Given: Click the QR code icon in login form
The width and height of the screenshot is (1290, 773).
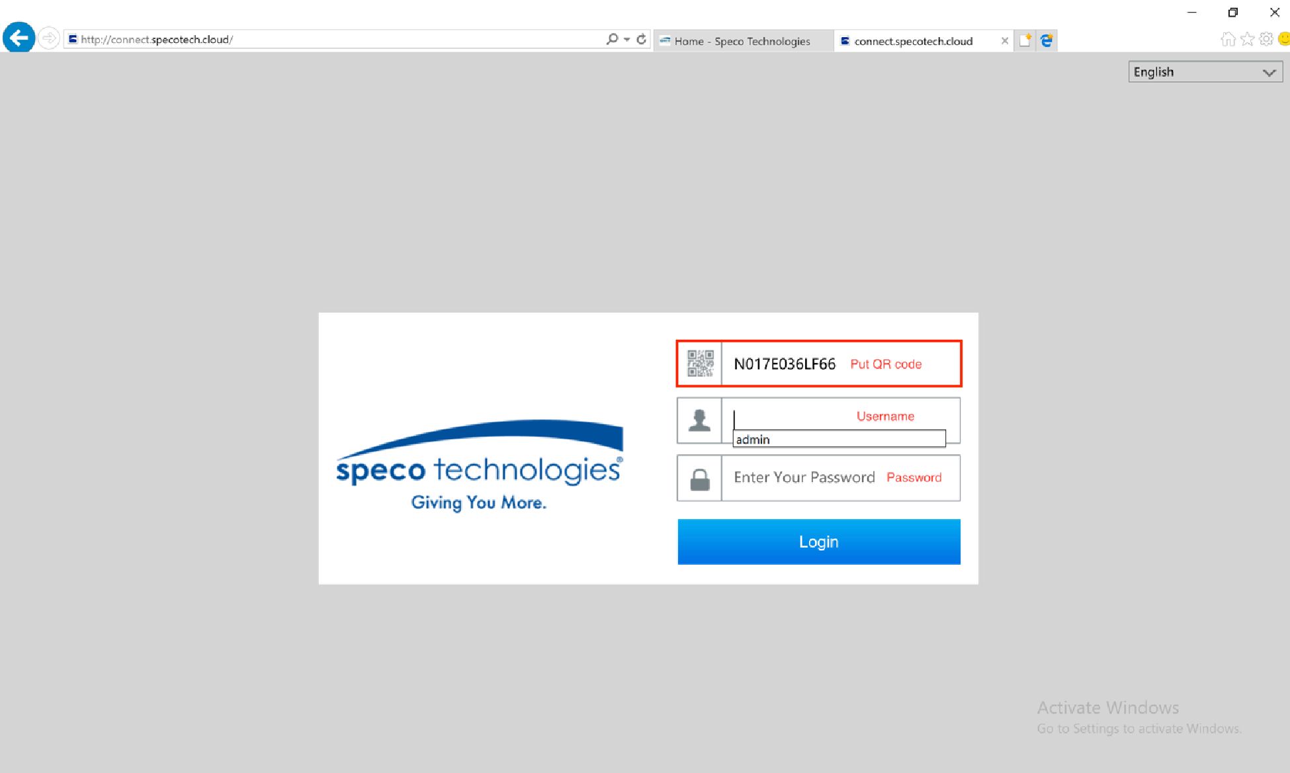Looking at the screenshot, I should pyautogui.click(x=700, y=364).
